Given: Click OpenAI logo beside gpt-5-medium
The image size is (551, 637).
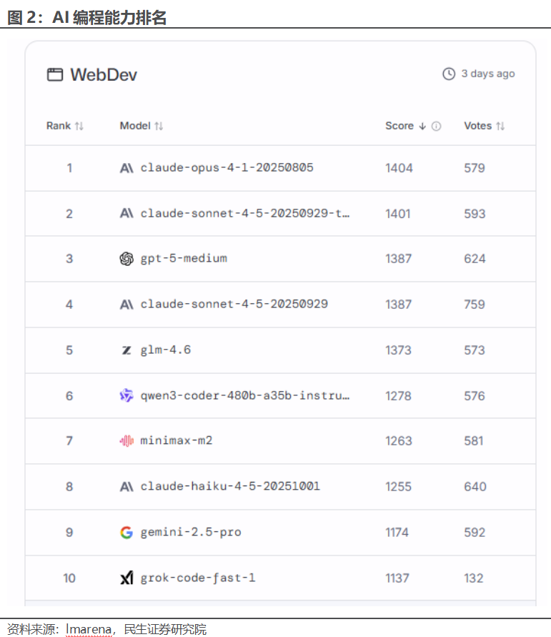Looking at the screenshot, I should tap(126, 259).
